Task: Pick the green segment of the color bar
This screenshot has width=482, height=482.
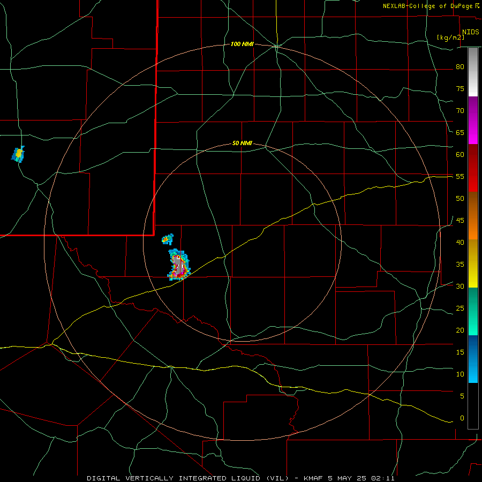Action: point(473,311)
